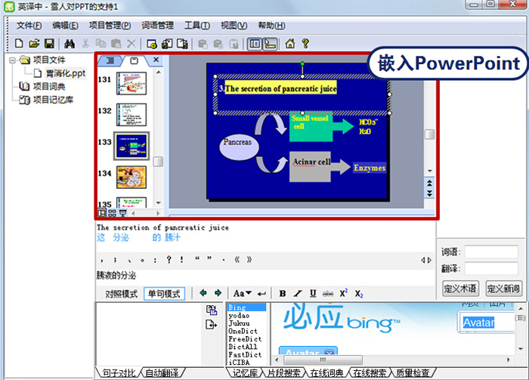The width and height of the screenshot is (529, 380).
Task: Open the Aa case change dropdown
Action: point(243,293)
